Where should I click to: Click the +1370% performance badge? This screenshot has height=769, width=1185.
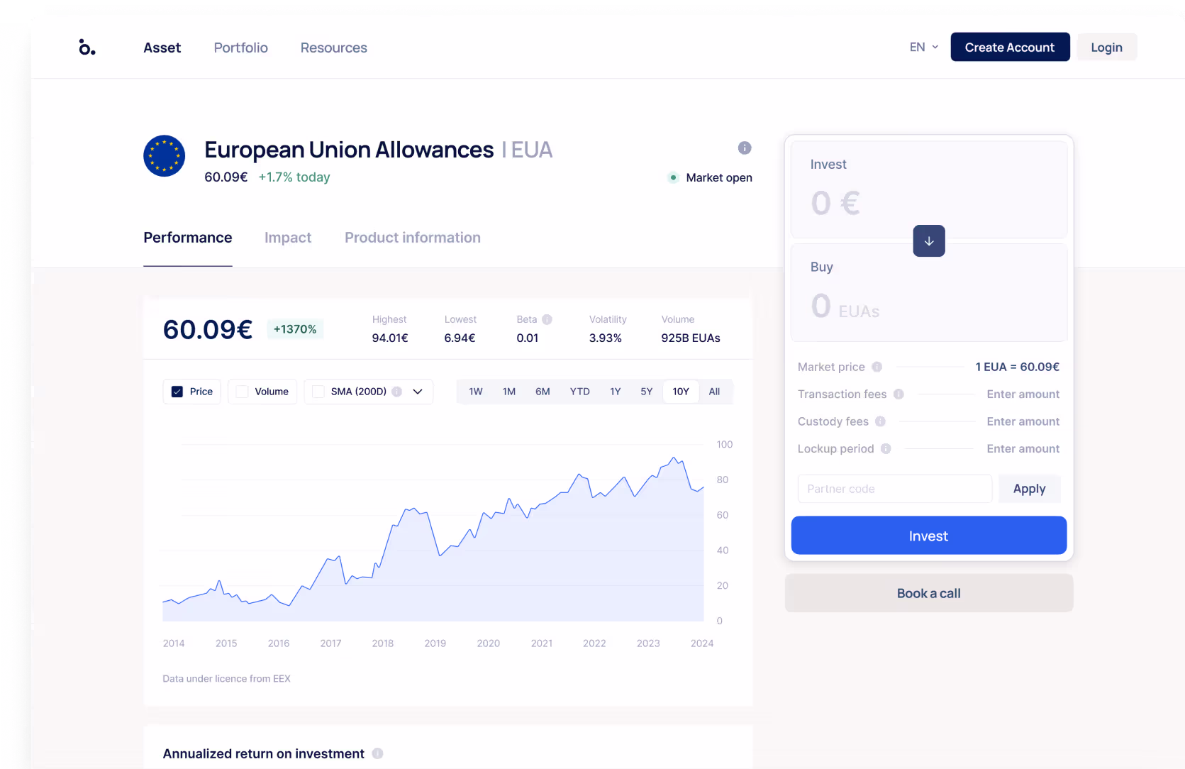coord(295,329)
